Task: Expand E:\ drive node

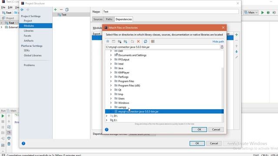Action: tap(106, 120)
